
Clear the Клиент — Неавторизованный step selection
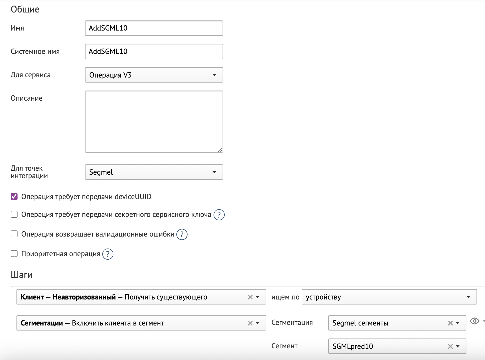250,297
